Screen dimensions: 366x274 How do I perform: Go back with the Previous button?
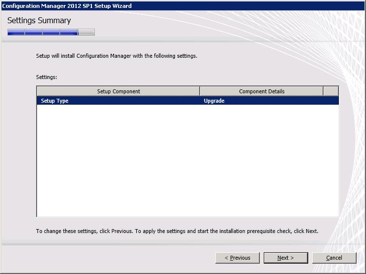pos(238,258)
